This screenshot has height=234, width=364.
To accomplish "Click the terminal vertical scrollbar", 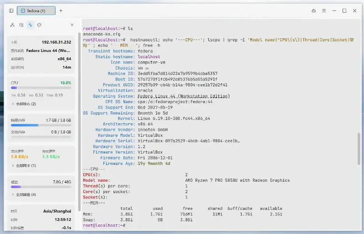I will coord(359,149).
